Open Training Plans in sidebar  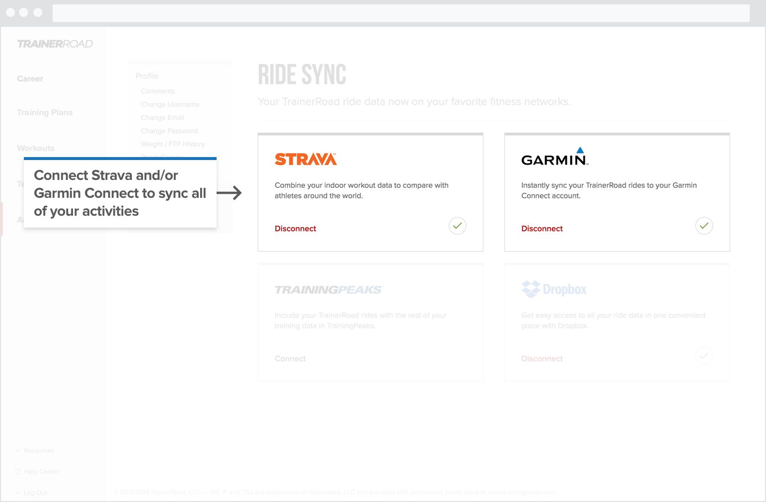(x=45, y=112)
